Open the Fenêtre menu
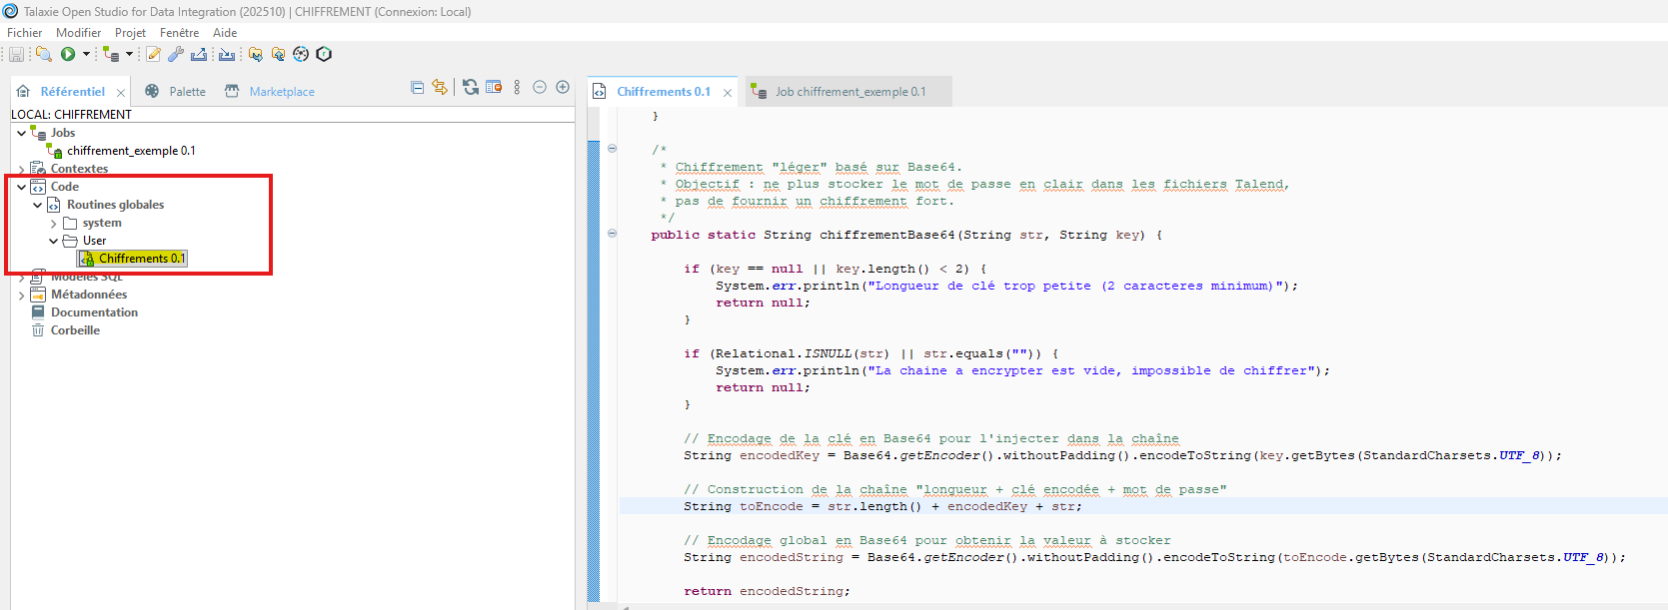The image size is (1668, 610). (x=179, y=32)
